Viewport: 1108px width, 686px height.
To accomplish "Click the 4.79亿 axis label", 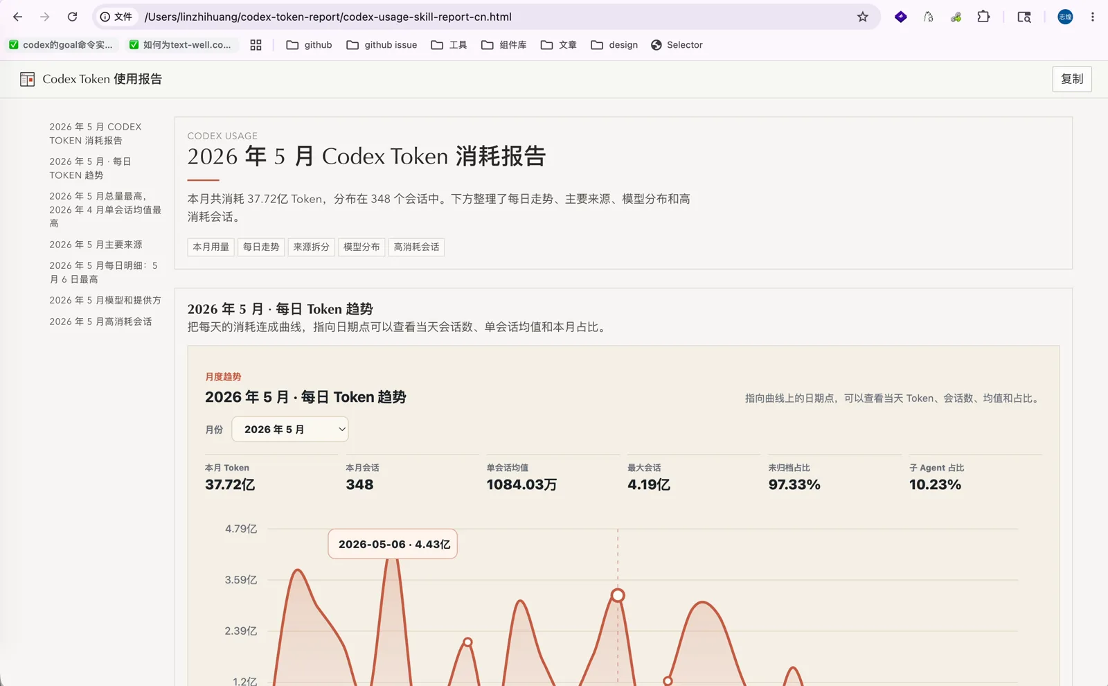I will pos(241,529).
